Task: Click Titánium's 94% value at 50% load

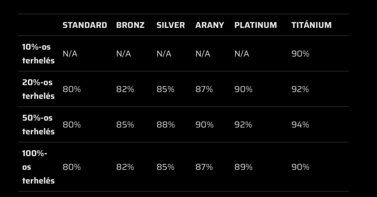Action: 300,125
